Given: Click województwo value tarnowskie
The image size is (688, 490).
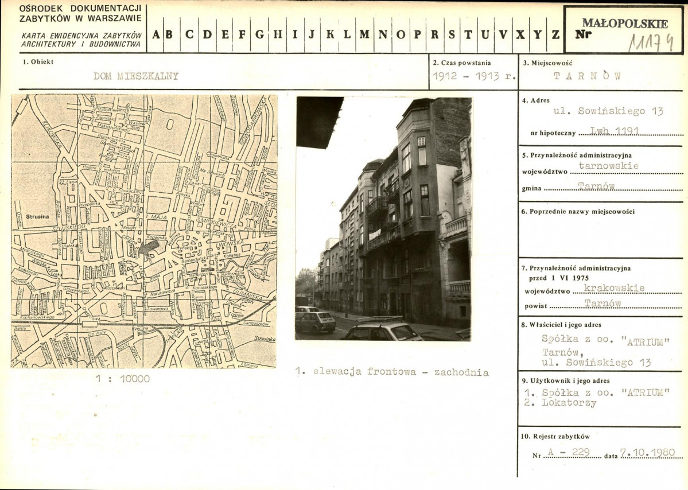Looking at the screenshot, I should pyautogui.click(x=609, y=166).
